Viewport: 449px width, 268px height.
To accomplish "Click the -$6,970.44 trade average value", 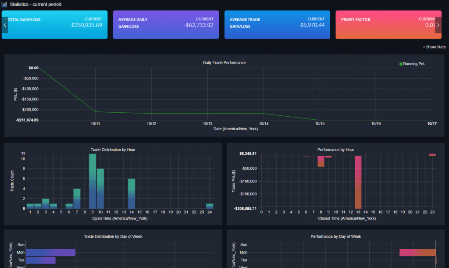I will pyautogui.click(x=312, y=25).
